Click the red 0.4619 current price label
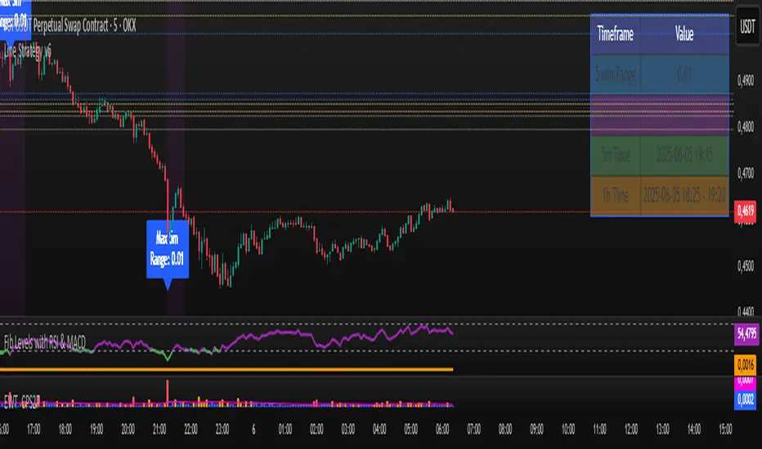The height and width of the screenshot is (449, 762). point(745,211)
